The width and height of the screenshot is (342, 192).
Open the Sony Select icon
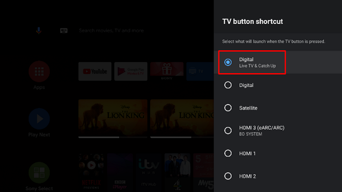[x=39, y=173]
